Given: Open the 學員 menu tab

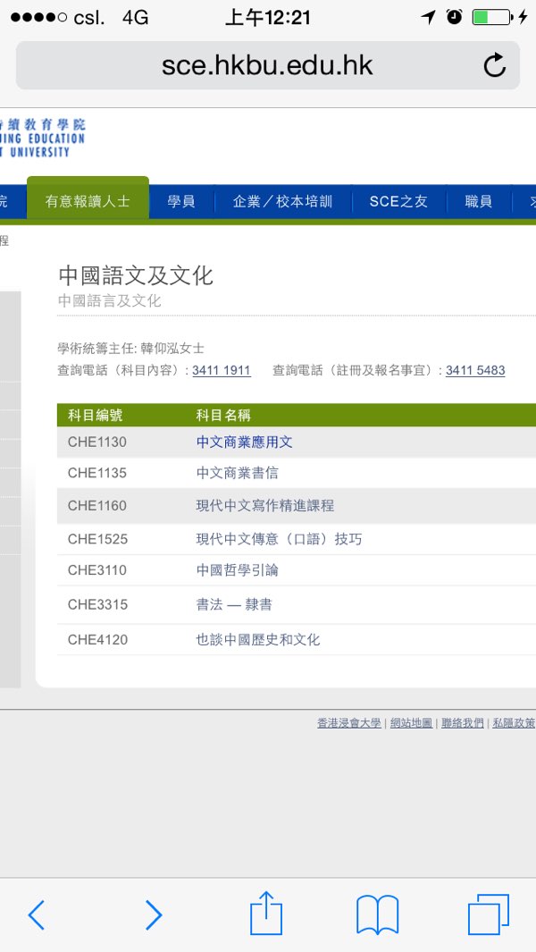Looking at the screenshot, I should [x=181, y=201].
